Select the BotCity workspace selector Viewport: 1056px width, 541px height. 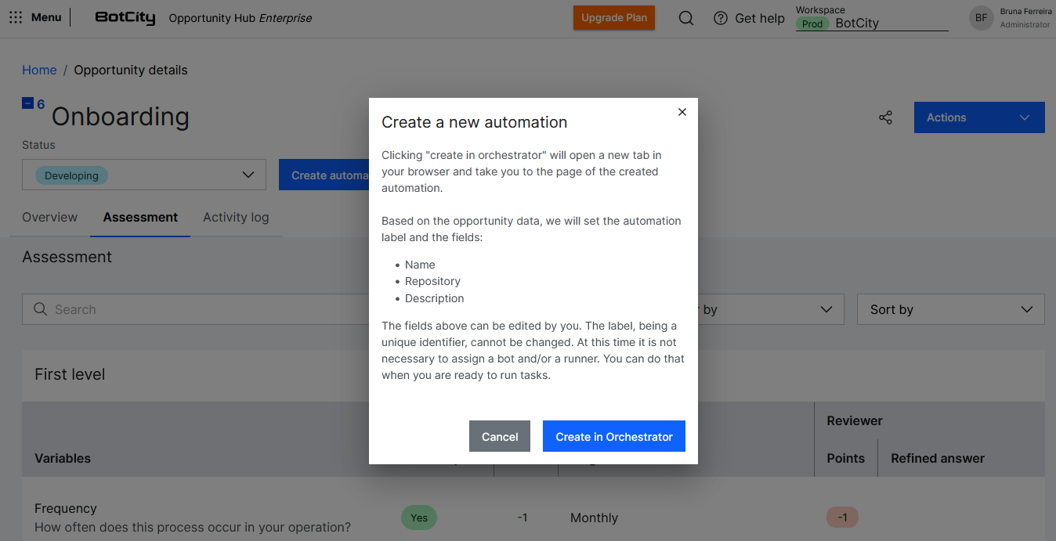tap(871, 23)
